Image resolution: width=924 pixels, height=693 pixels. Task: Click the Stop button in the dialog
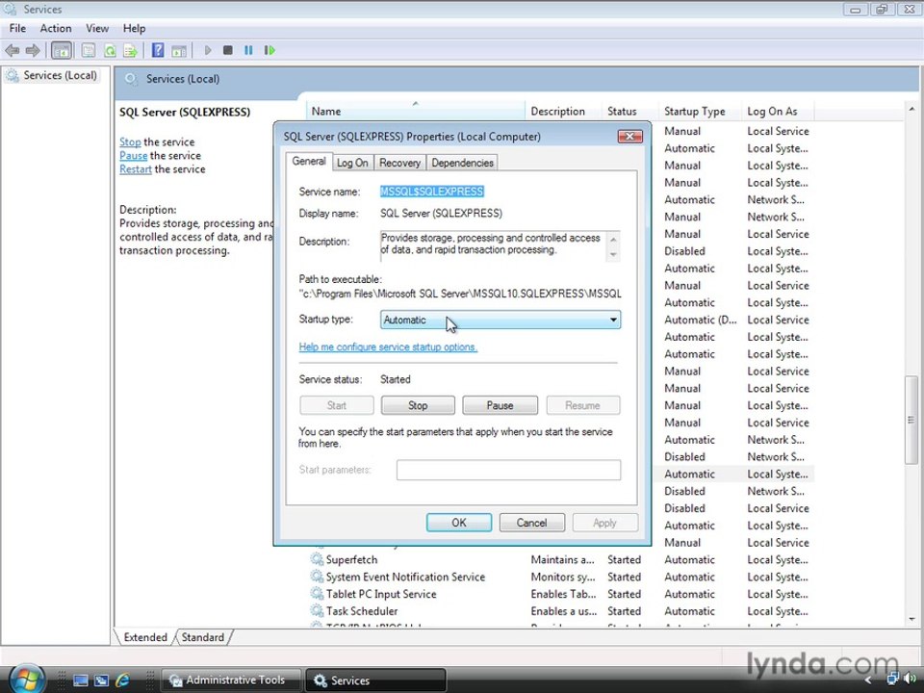click(x=418, y=405)
